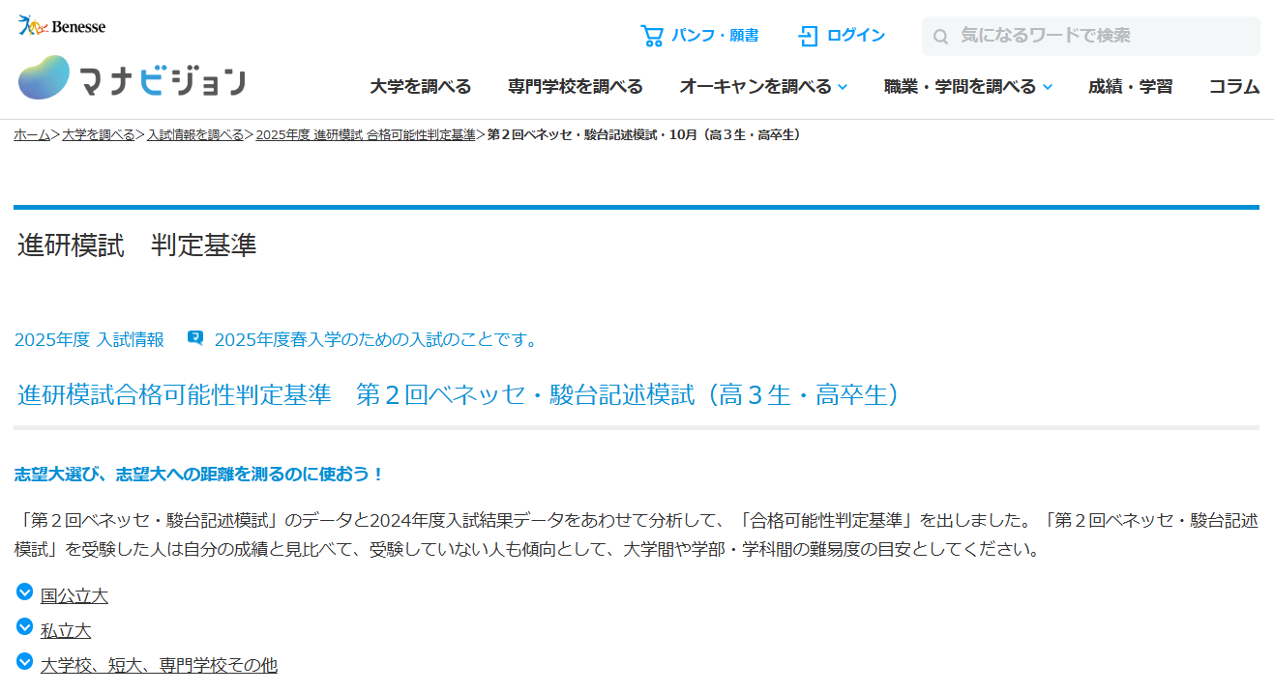Click the blue chevron icon beside 国公立大
The width and height of the screenshot is (1274, 693).
(x=24, y=595)
